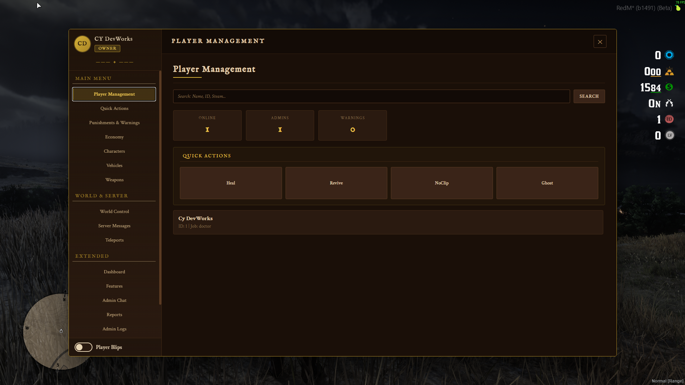Open the Features page

[x=114, y=286]
